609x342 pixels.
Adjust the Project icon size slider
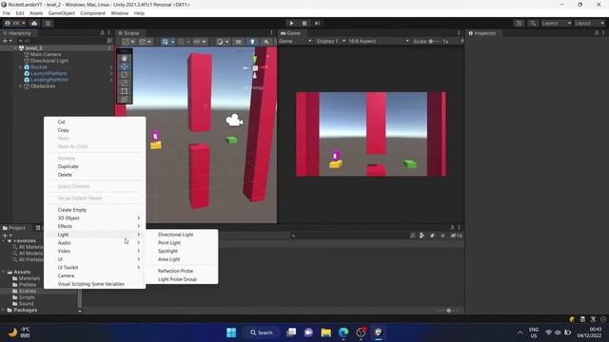[x=448, y=311]
